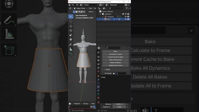Viewport: 199px width, 112px height.
Task: Open the Modifiers wrench properties tab
Action: 98,80
